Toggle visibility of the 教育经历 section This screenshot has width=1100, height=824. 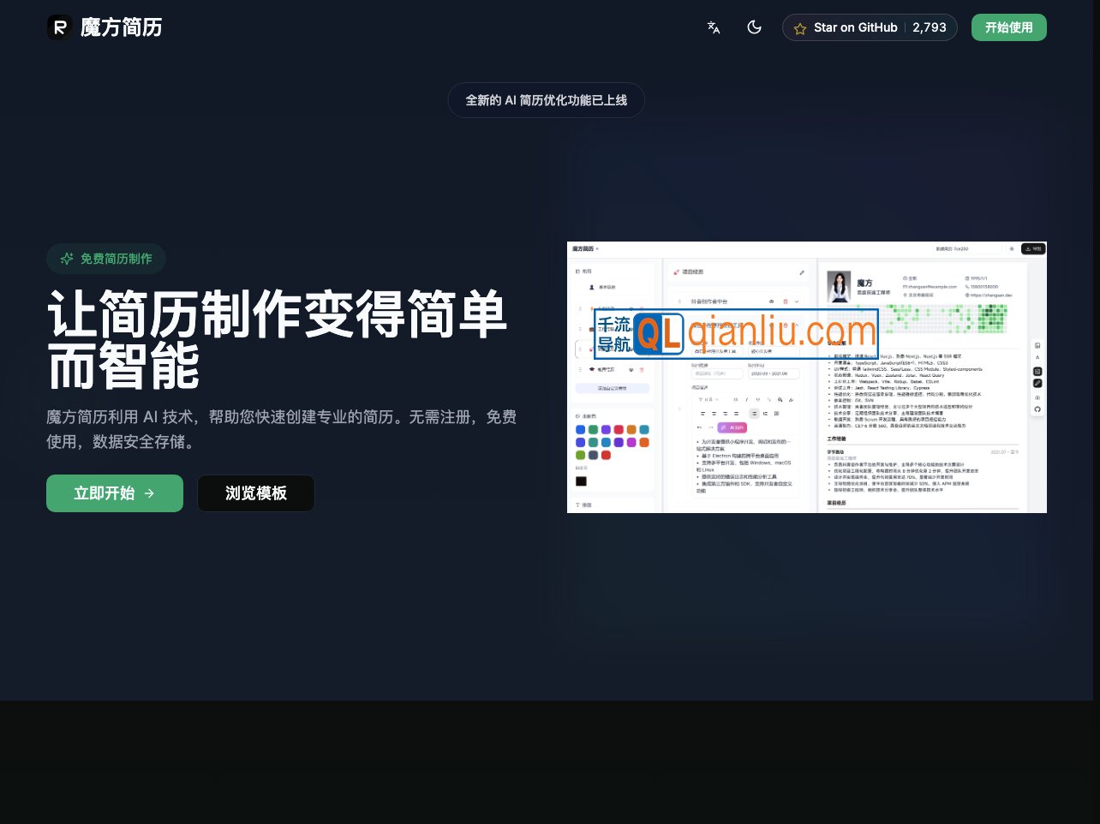tap(631, 369)
